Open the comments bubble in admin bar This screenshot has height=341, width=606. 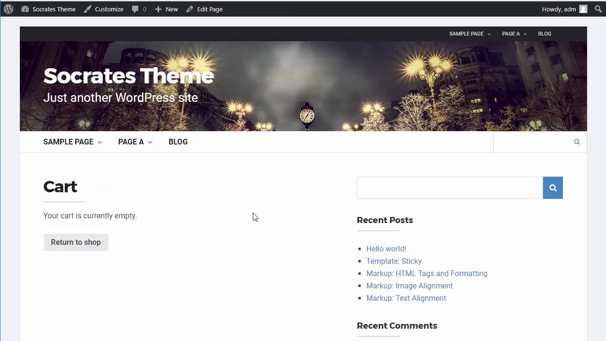[x=139, y=9]
